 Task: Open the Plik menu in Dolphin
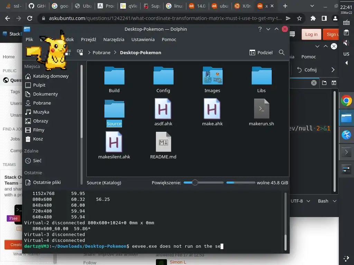[x=29, y=39]
